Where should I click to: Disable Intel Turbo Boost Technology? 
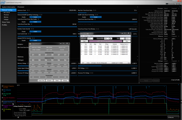84,17
